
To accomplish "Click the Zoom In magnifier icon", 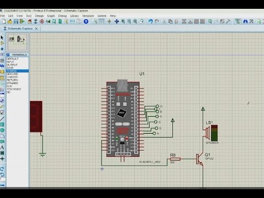I will pos(123,21).
